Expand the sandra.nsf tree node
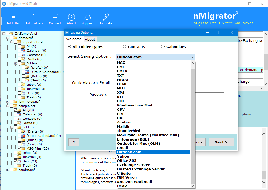The image size is (268, 190). (x=7, y=170)
